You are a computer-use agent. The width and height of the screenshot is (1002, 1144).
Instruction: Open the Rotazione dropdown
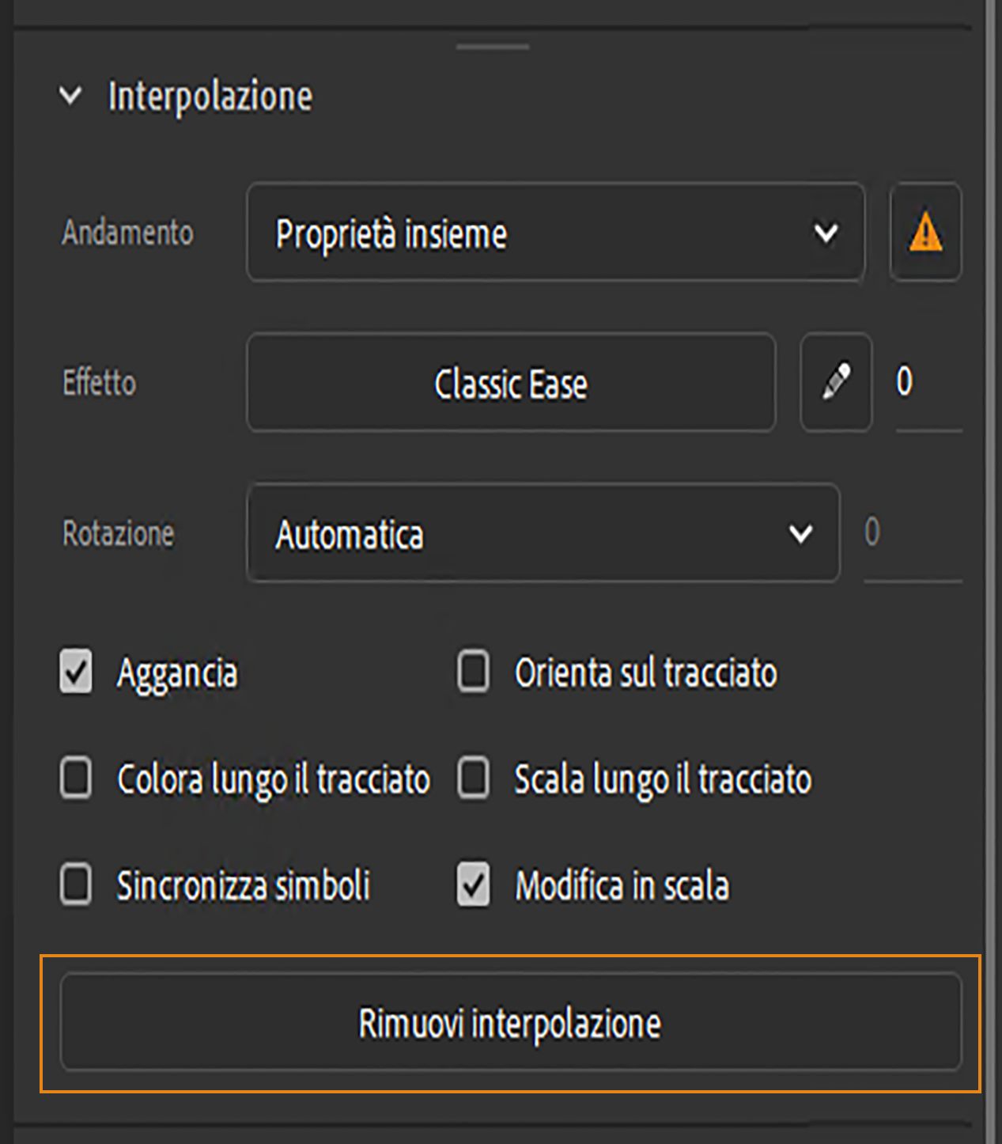801,534
